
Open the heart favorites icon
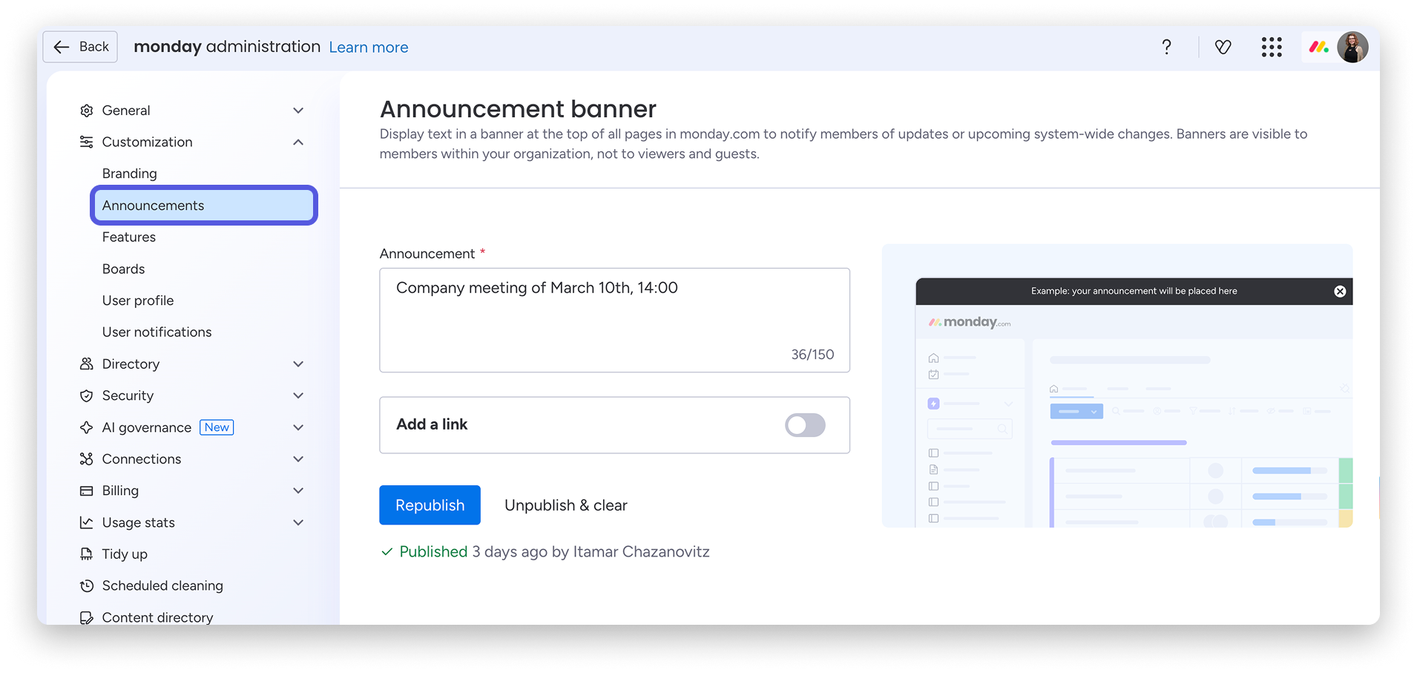1223,47
